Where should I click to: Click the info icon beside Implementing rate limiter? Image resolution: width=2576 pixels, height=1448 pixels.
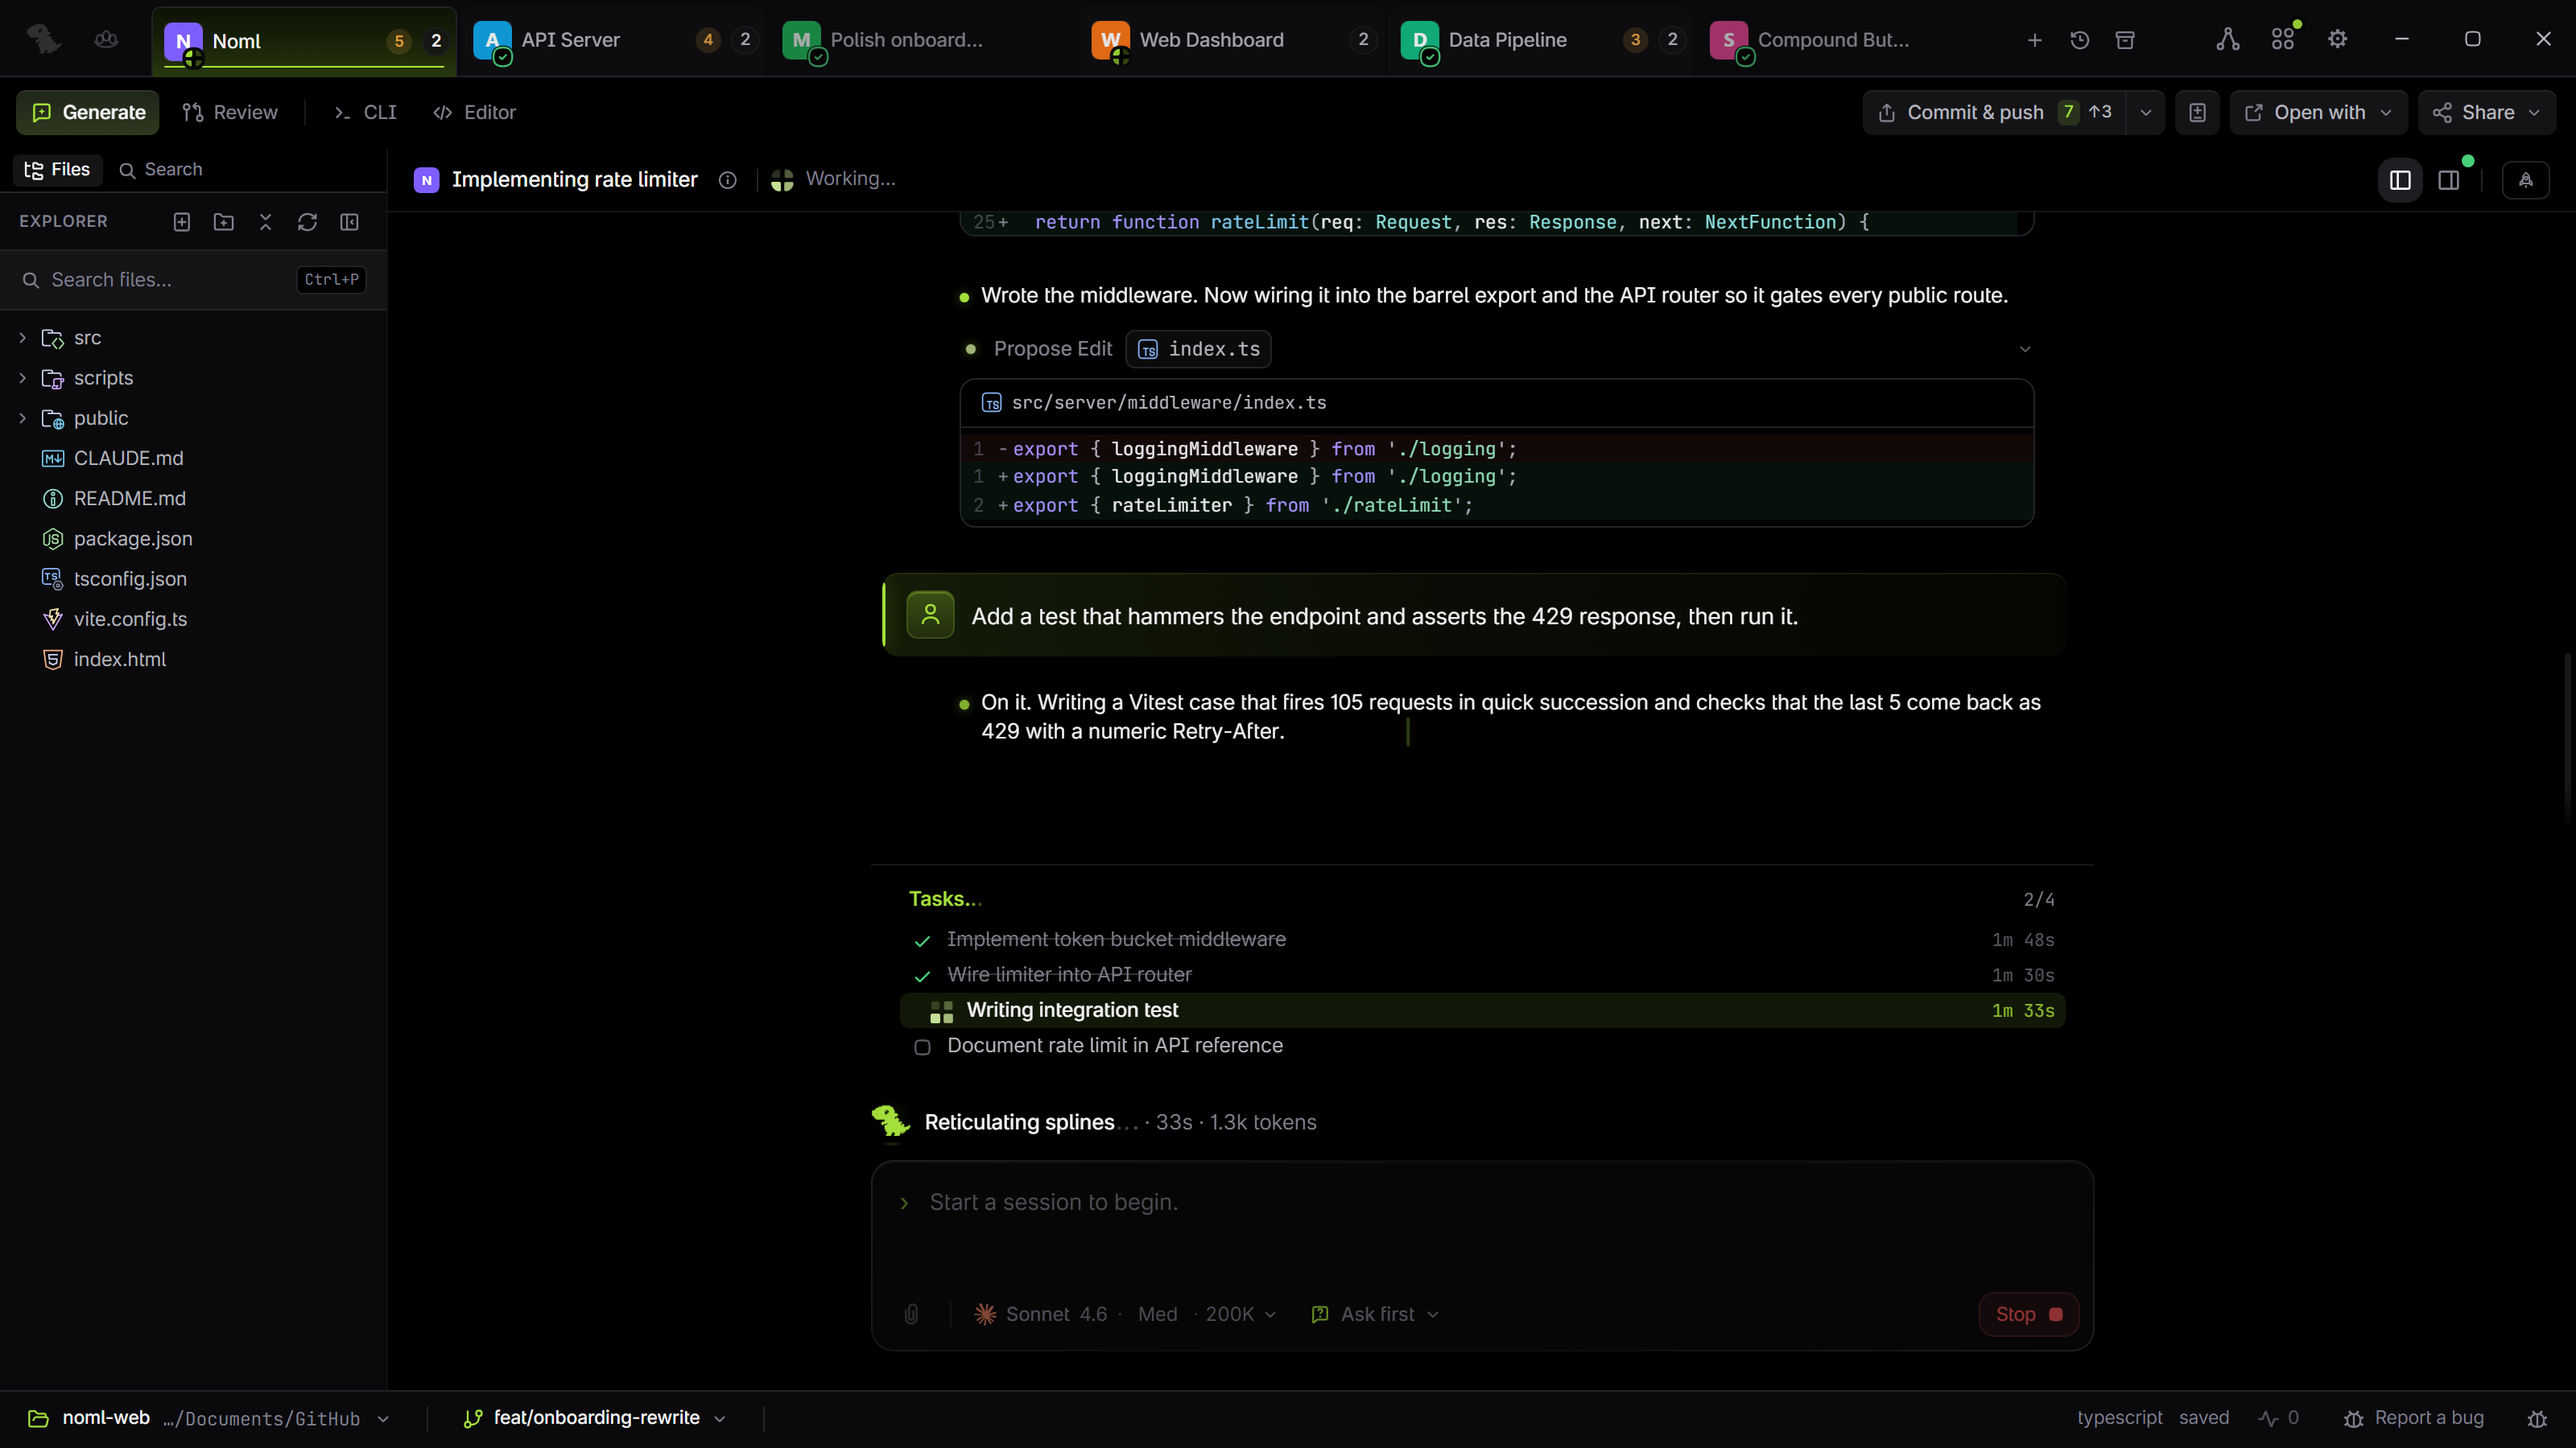click(x=728, y=180)
